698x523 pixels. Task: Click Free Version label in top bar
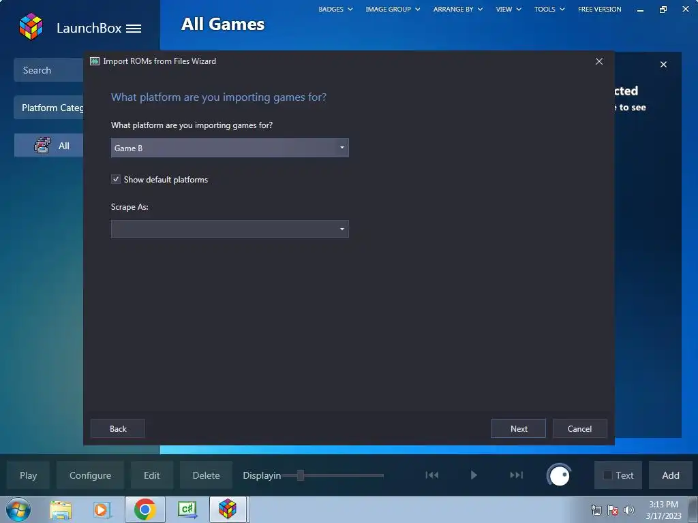[x=600, y=9]
